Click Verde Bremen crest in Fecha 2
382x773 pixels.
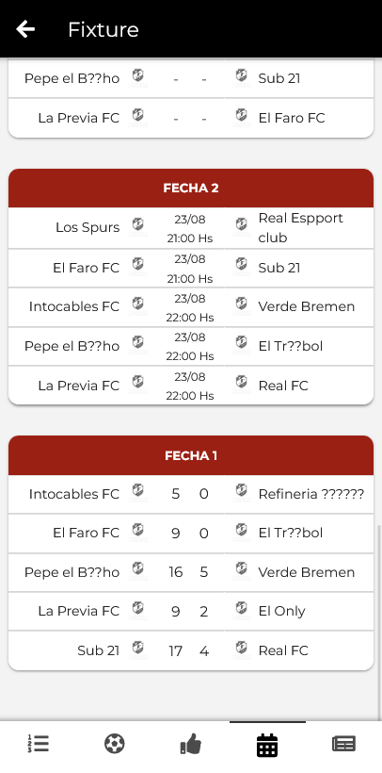click(241, 304)
